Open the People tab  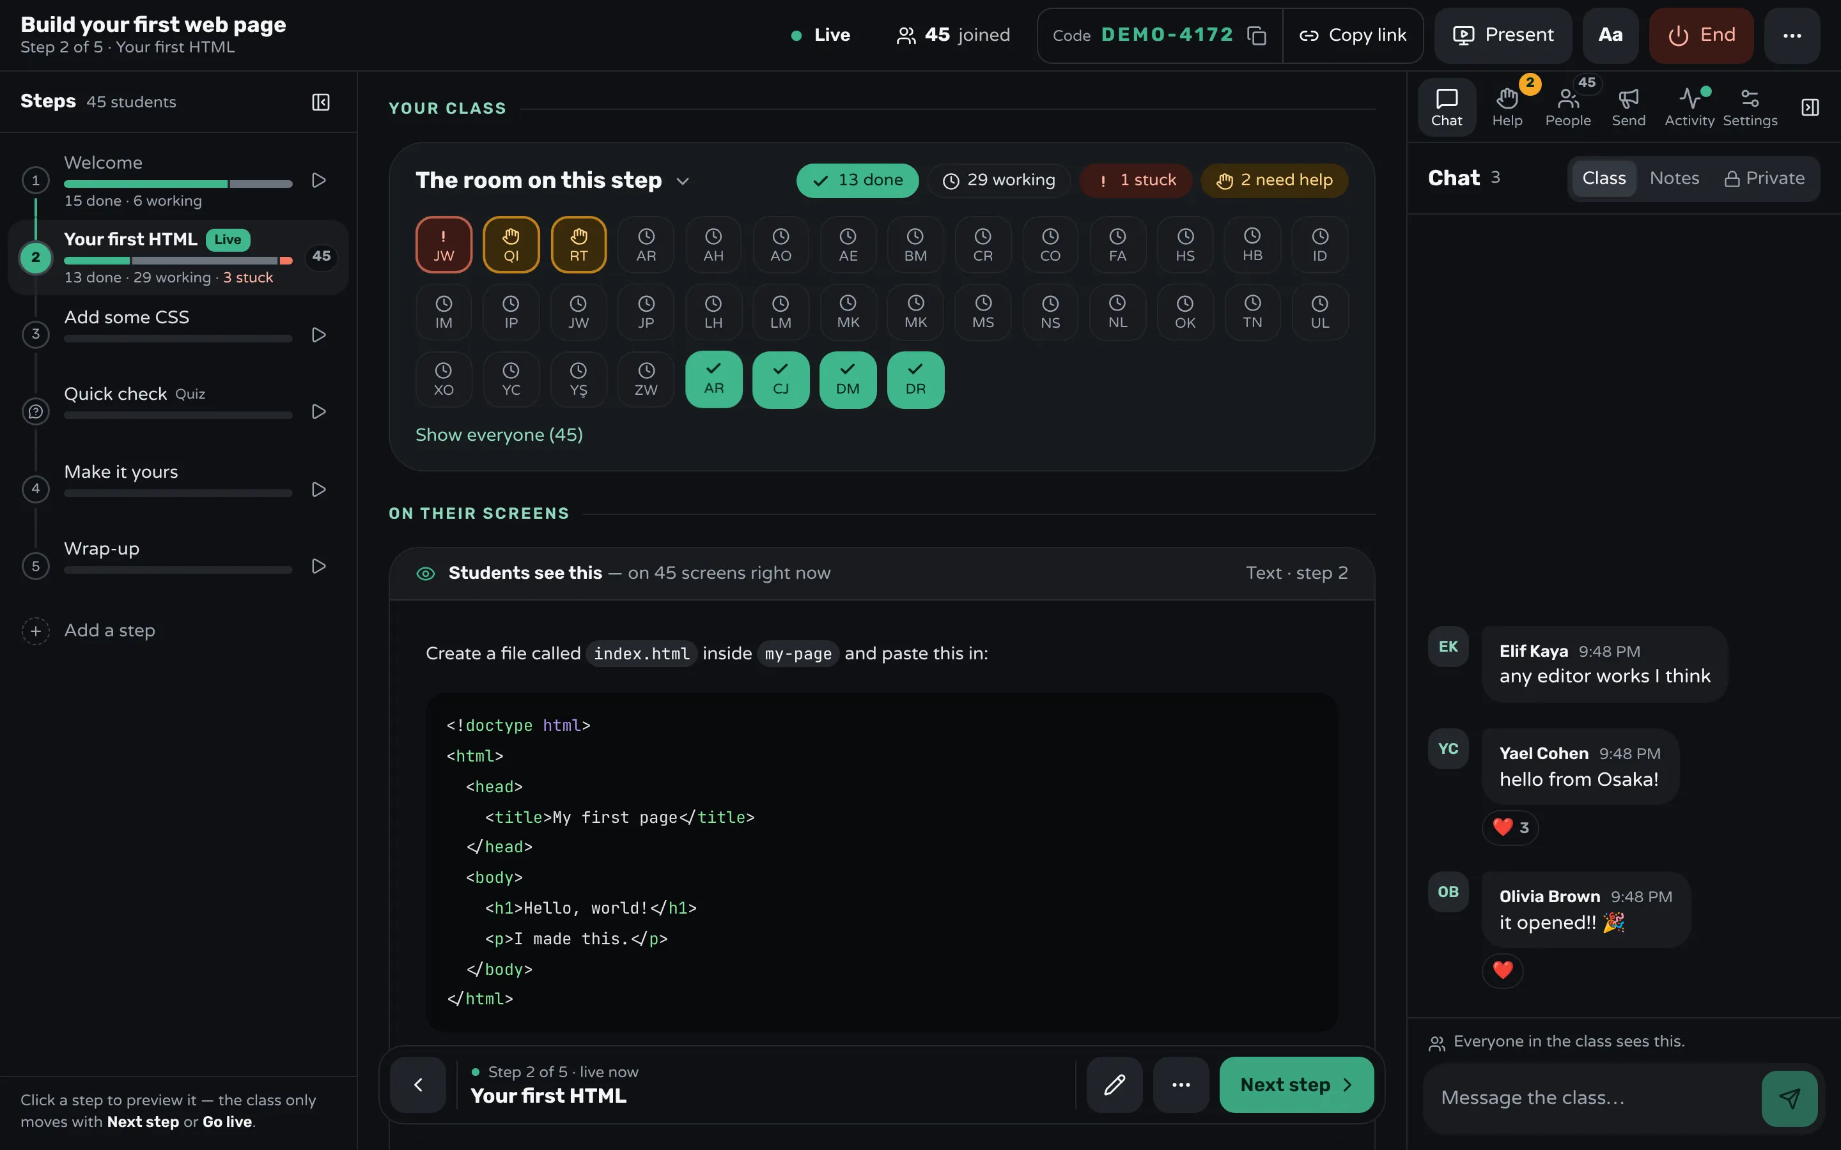(x=1568, y=108)
